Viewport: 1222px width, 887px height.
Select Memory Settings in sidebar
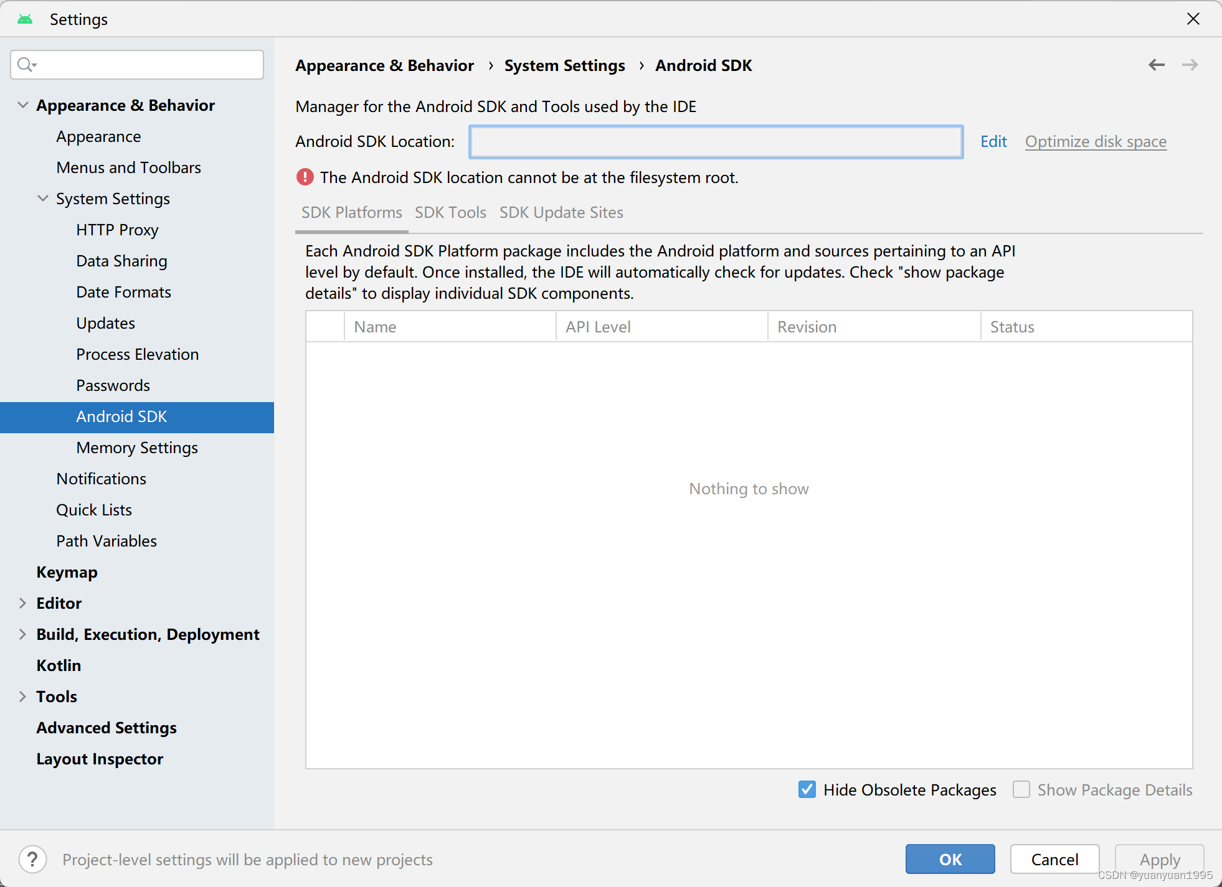coord(136,447)
